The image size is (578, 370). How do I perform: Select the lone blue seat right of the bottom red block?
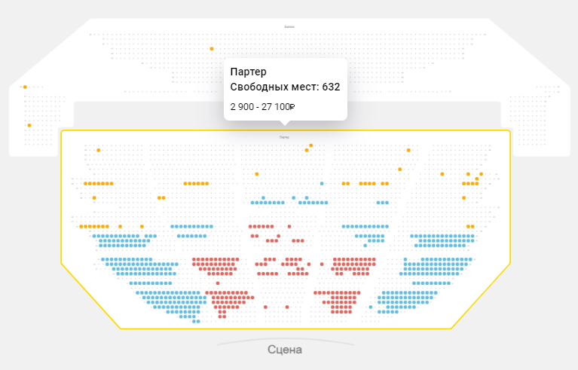point(369,307)
